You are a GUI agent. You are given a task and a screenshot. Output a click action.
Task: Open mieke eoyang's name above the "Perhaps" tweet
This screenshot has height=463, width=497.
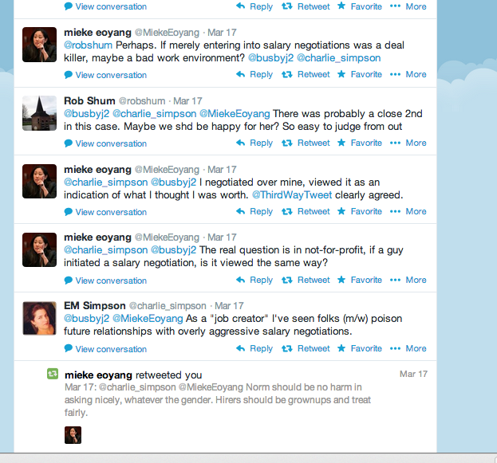97,33
